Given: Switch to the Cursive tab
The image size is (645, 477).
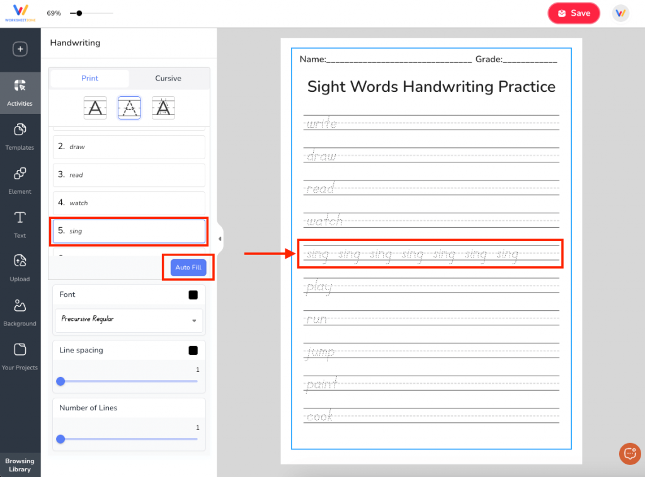Looking at the screenshot, I should [x=168, y=78].
